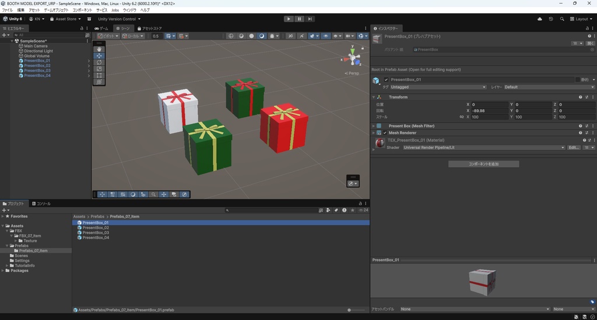Select PresentBox_02 in the Hierarchy

point(37,66)
